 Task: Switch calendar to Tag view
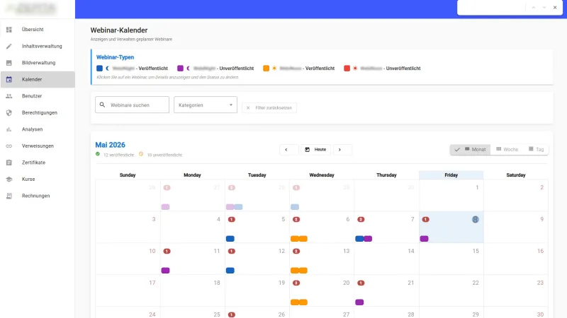coord(536,149)
